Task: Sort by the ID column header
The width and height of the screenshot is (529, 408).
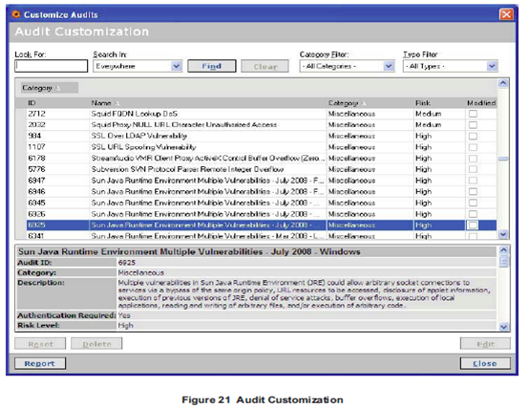Action: tap(32, 103)
